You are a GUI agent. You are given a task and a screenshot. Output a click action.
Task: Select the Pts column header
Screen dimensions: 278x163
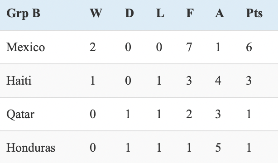pos(254,13)
